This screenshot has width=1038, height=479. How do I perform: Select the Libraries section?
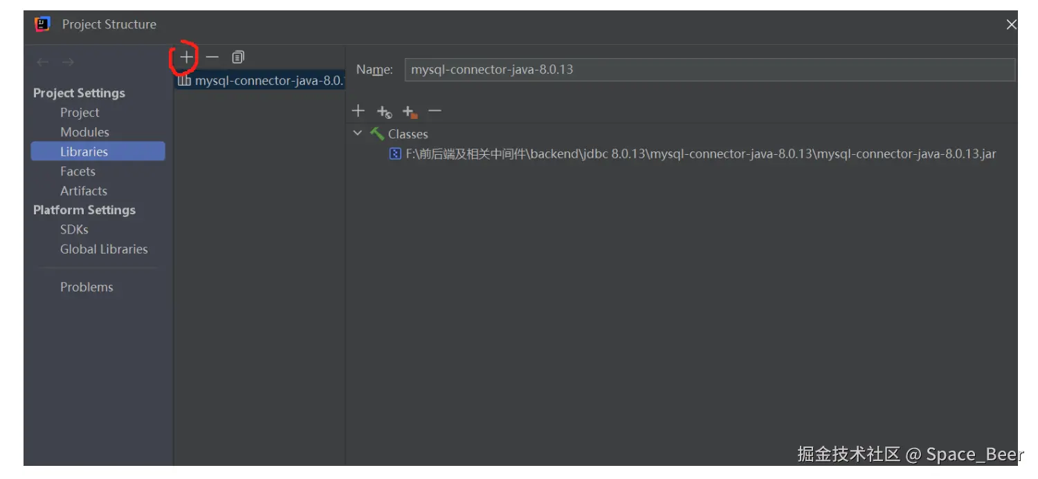[x=98, y=151]
